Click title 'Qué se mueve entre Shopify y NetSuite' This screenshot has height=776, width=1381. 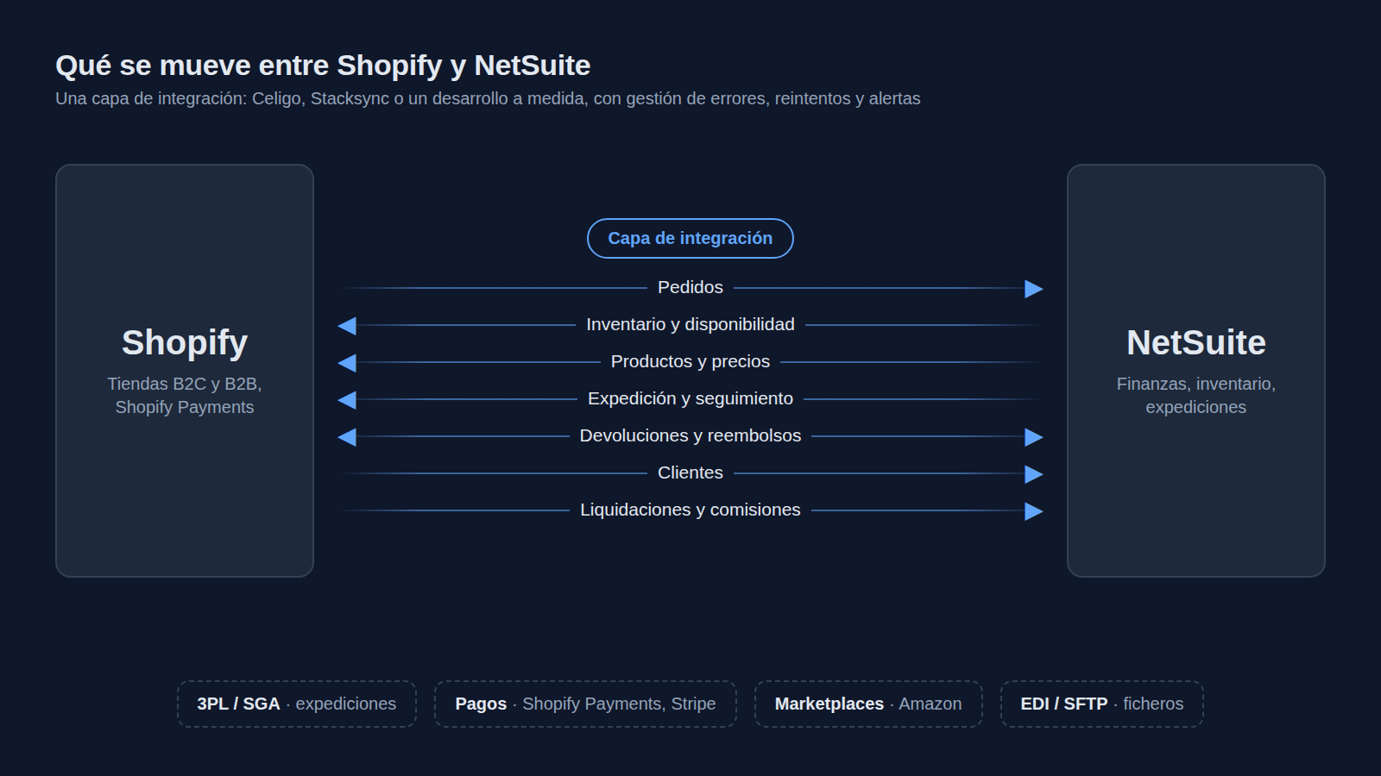(x=323, y=66)
